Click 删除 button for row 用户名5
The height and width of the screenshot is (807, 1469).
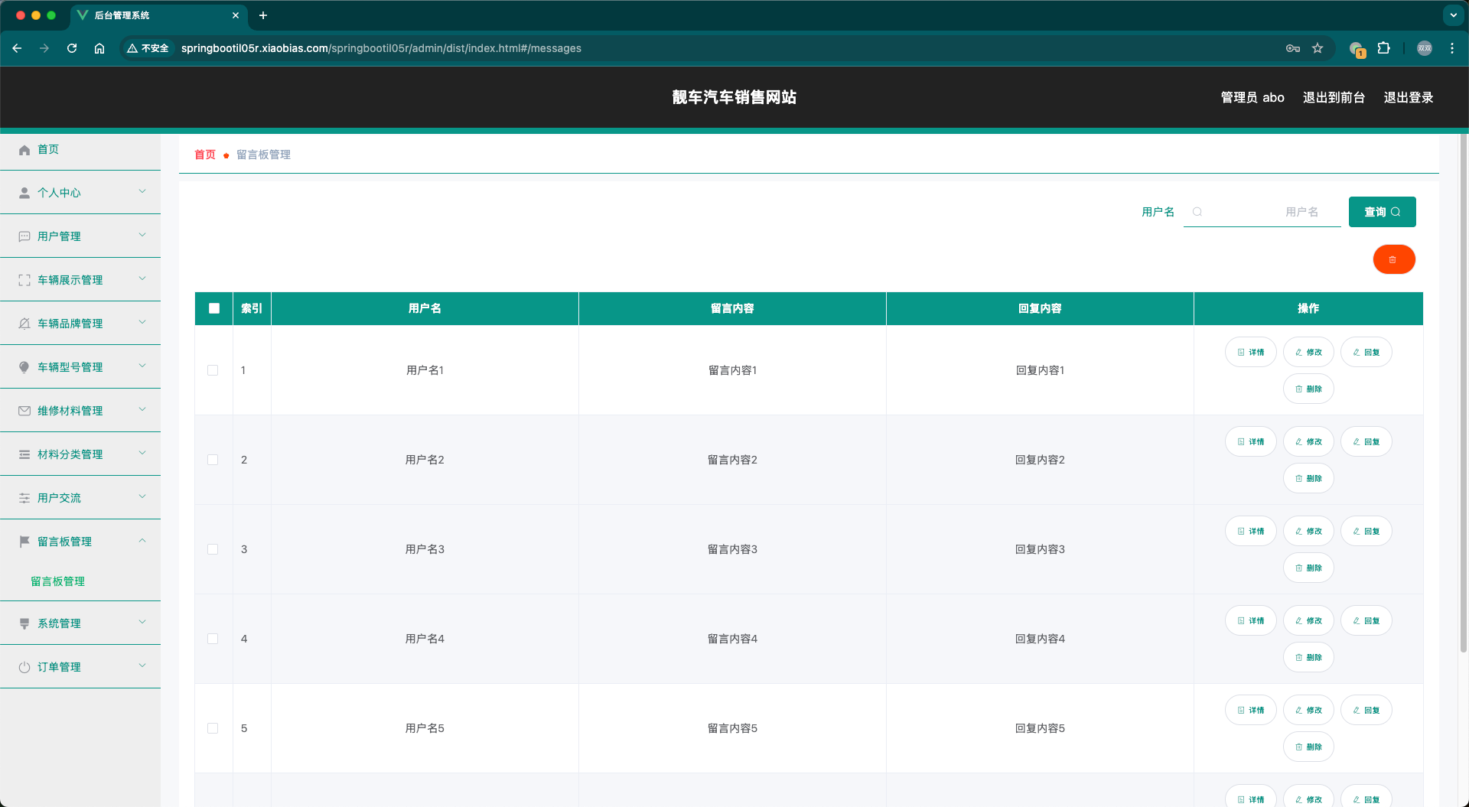[x=1308, y=747]
